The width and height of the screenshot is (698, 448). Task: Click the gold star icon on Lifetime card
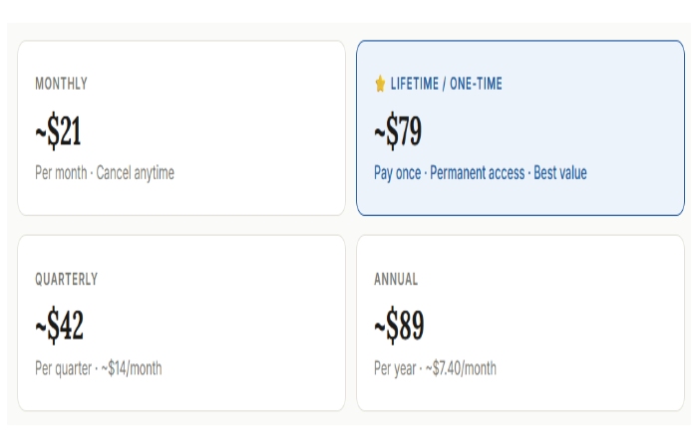(x=380, y=85)
